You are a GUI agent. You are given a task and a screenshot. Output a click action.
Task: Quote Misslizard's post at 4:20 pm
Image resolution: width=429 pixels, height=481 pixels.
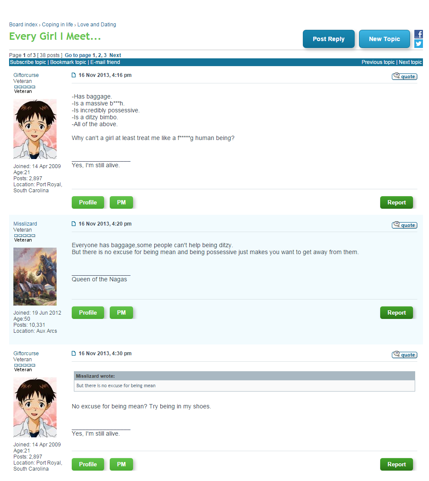pyautogui.click(x=404, y=225)
